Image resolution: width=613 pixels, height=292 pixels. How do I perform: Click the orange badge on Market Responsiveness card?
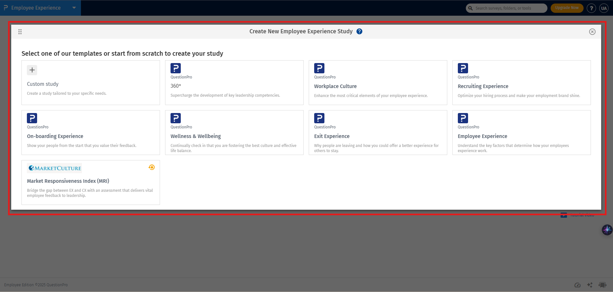point(152,167)
